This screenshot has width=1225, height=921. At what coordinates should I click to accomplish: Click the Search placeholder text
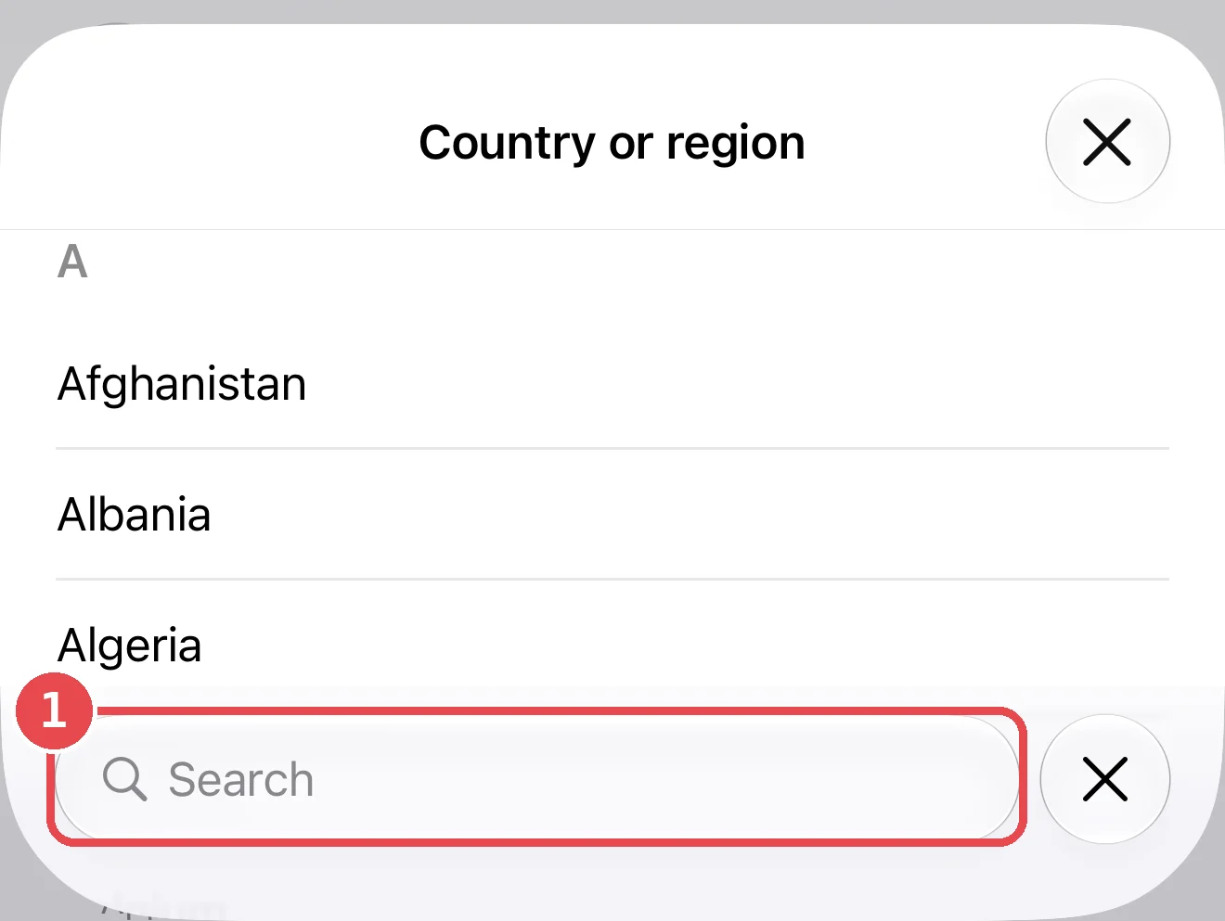point(240,779)
